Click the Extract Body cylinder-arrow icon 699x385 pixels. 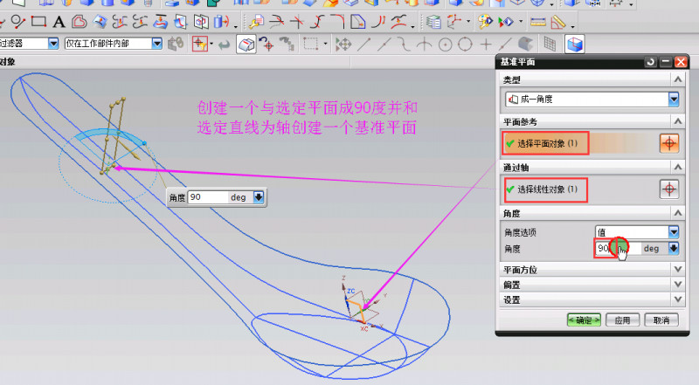coord(221,21)
